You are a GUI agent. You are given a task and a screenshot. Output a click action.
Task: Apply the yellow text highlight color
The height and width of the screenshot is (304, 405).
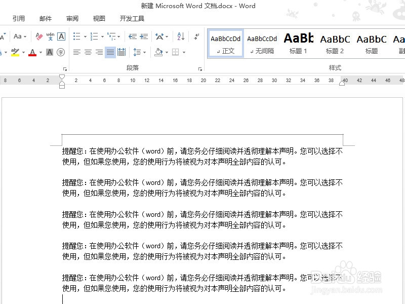coord(15,52)
